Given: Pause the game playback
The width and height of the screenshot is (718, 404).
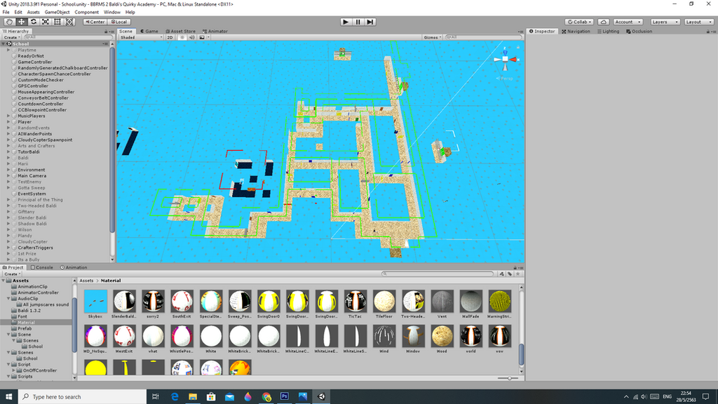Looking at the screenshot, I should click(x=358, y=22).
